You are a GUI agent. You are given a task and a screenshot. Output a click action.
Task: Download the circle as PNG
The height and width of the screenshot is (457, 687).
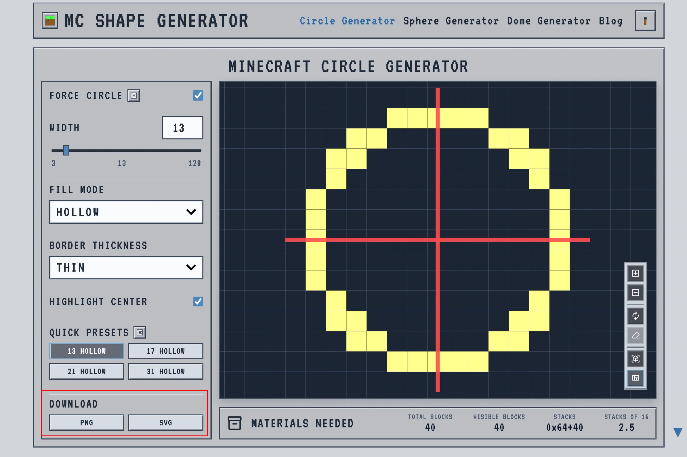[87, 423]
